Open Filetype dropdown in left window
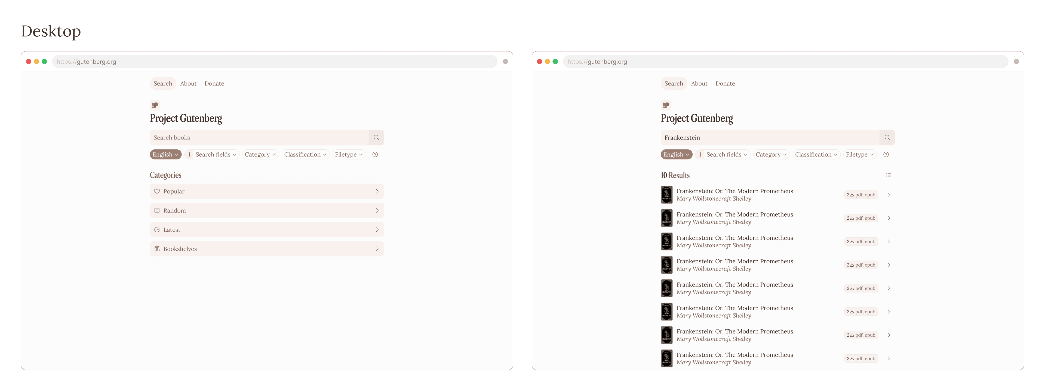The image size is (1045, 391). [349, 154]
